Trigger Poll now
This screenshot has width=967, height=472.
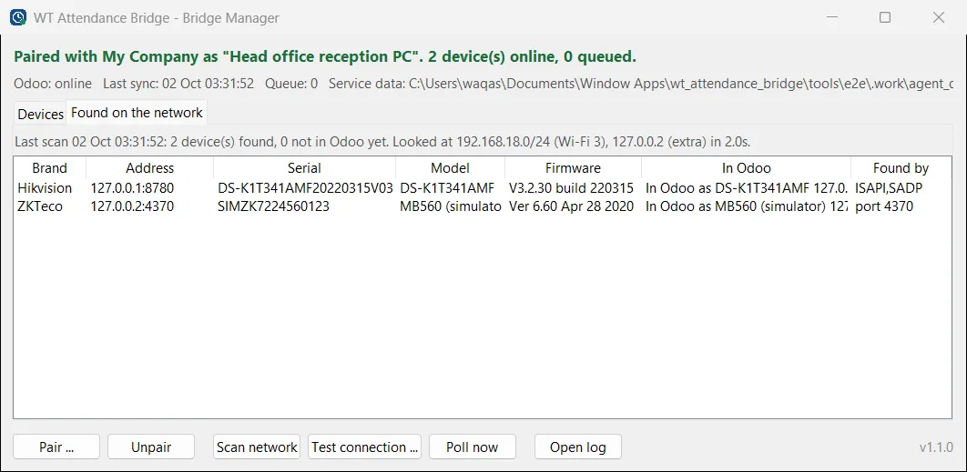(x=473, y=447)
